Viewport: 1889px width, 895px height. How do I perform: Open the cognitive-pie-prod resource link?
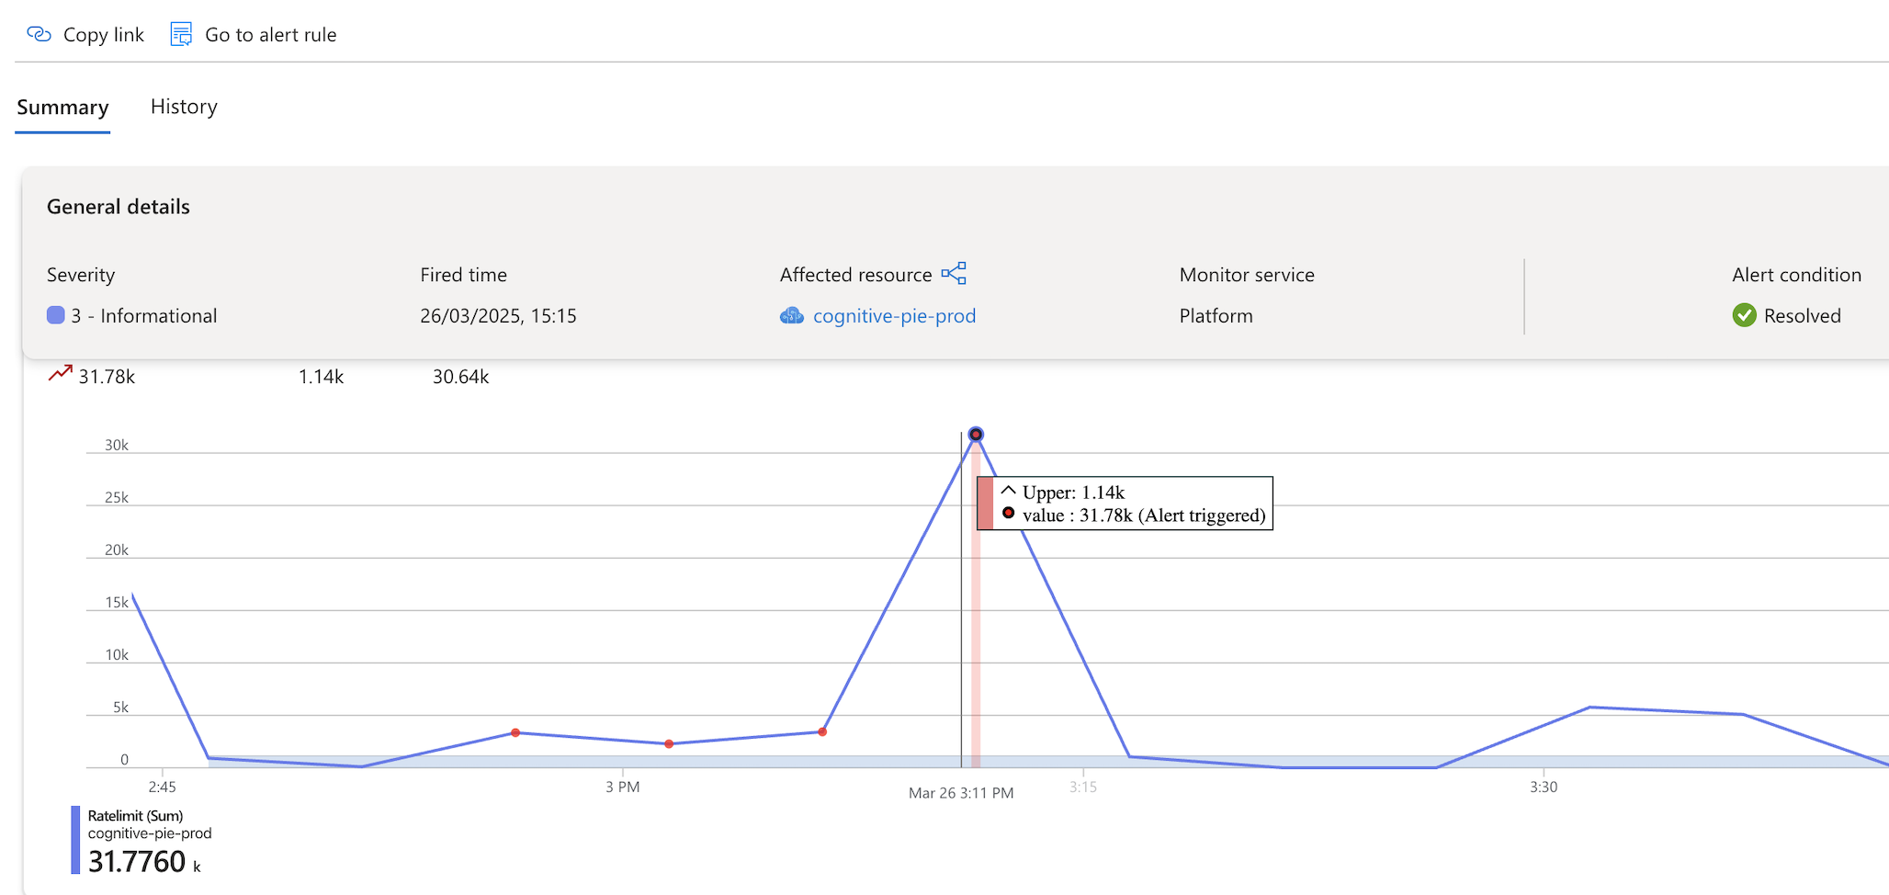pos(894,316)
